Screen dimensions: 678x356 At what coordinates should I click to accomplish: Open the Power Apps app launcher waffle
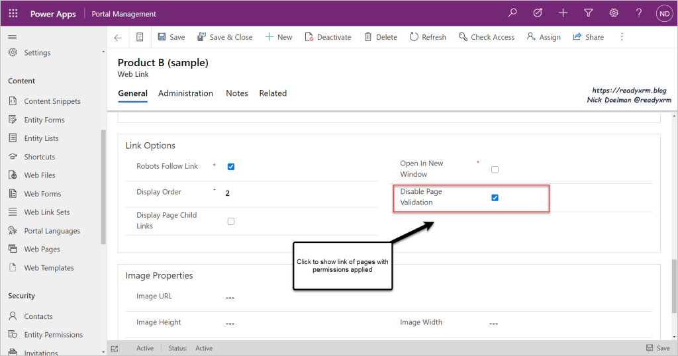13,13
